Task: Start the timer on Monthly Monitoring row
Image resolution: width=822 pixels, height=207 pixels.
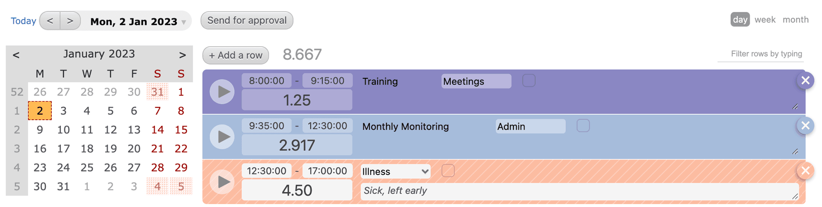Action: (x=222, y=137)
